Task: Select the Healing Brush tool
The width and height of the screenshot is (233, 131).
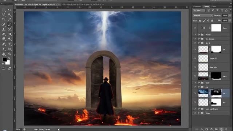Action: click(4, 25)
